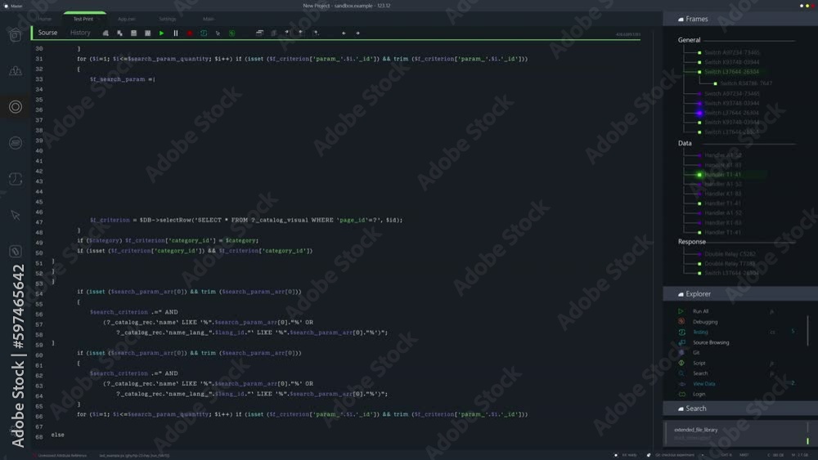Click the Master label in the title bar
818x460 pixels.
(16, 6)
